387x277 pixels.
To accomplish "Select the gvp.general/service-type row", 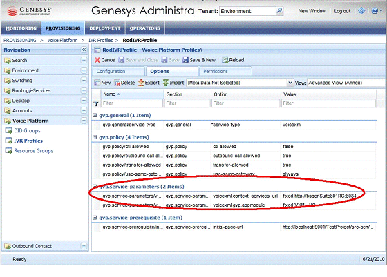I will [x=234, y=125].
